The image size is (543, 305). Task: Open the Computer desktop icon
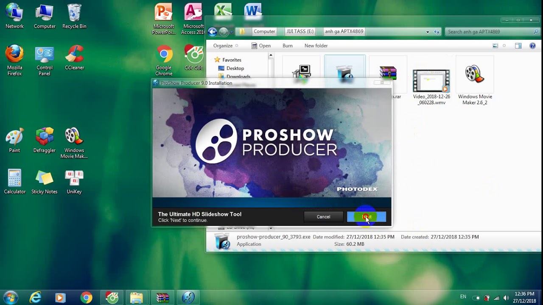point(45,16)
